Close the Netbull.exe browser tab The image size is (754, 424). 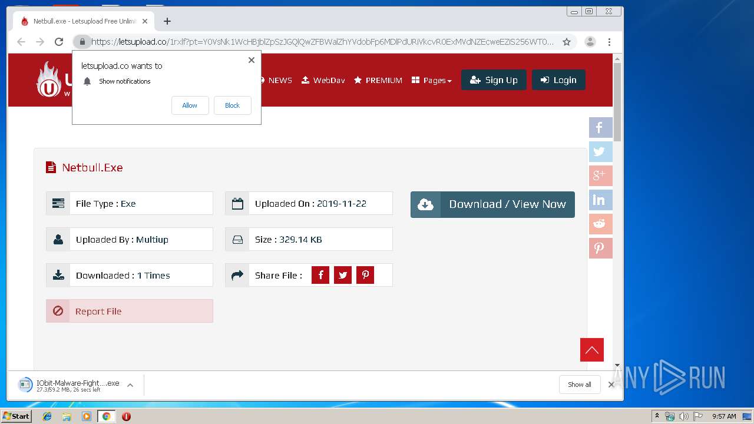pos(145,21)
